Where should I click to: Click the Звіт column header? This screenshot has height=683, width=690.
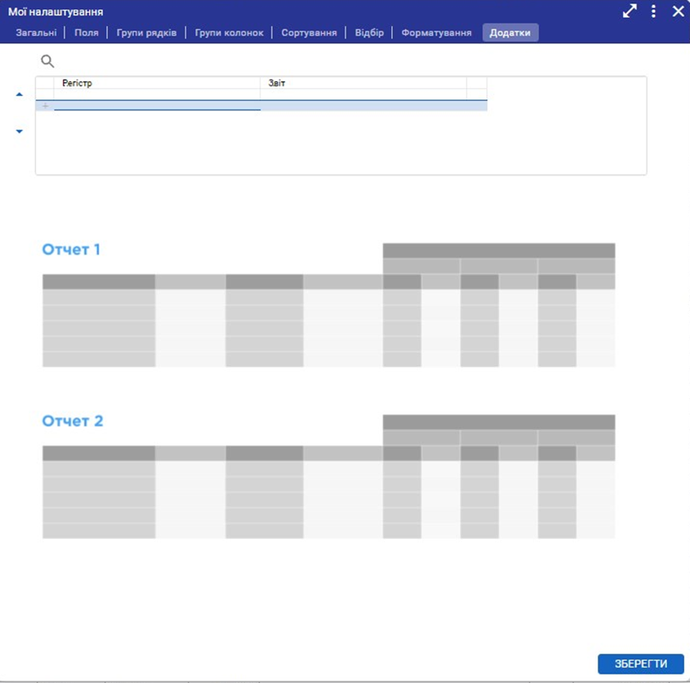coord(363,83)
